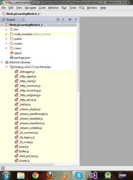Click the _http_server.js file icon
133x180 pixels.
coord(17,100)
